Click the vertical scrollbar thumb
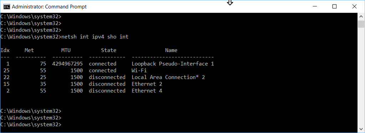The height and width of the screenshot is (133, 365). coord(361,24)
